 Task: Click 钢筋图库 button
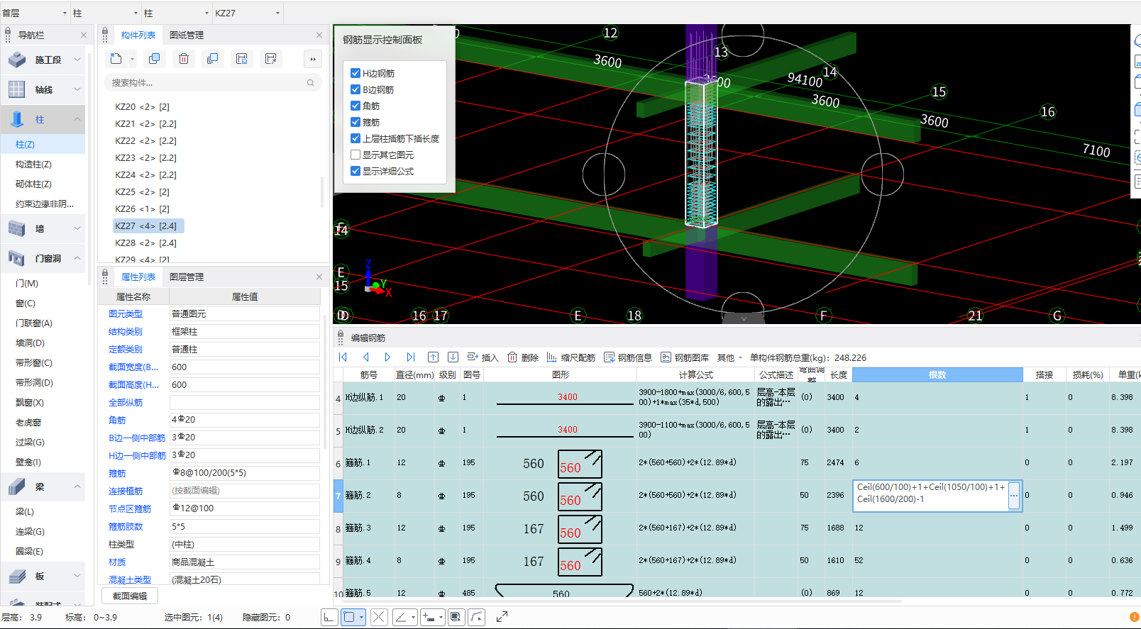pyautogui.click(x=685, y=357)
